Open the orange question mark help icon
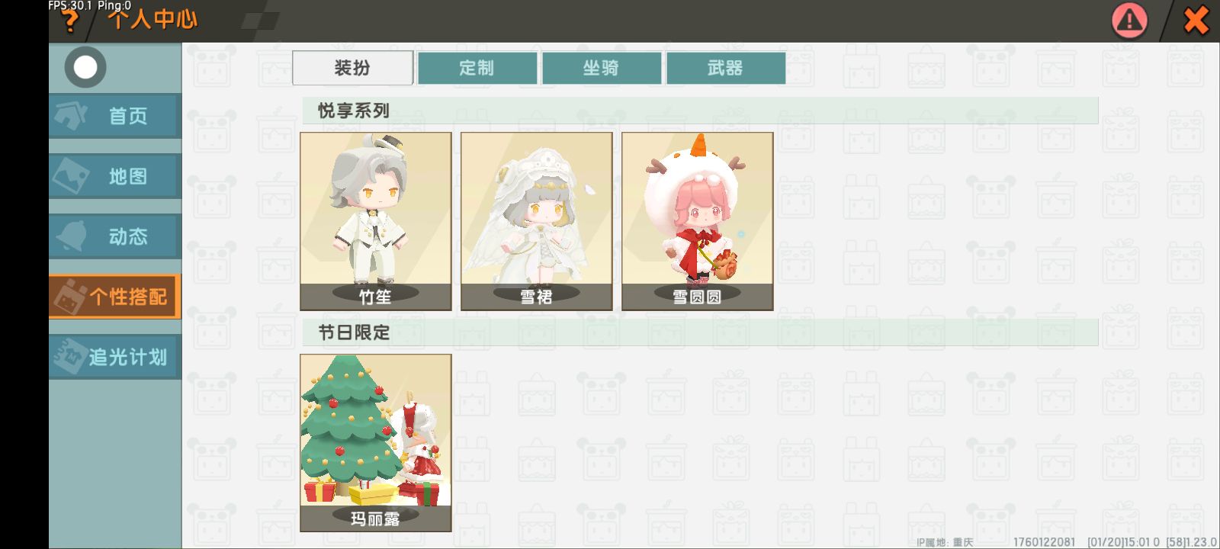The image size is (1220, 549). 69,21
